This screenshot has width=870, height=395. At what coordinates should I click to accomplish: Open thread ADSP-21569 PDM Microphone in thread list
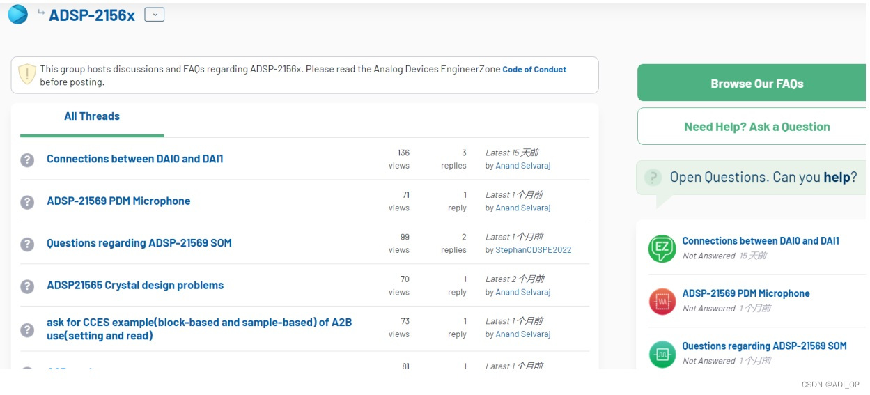[118, 201]
